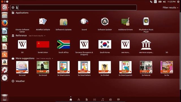Open Ubuntu Software Center result
The image size is (181, 102).
point(22,31)
